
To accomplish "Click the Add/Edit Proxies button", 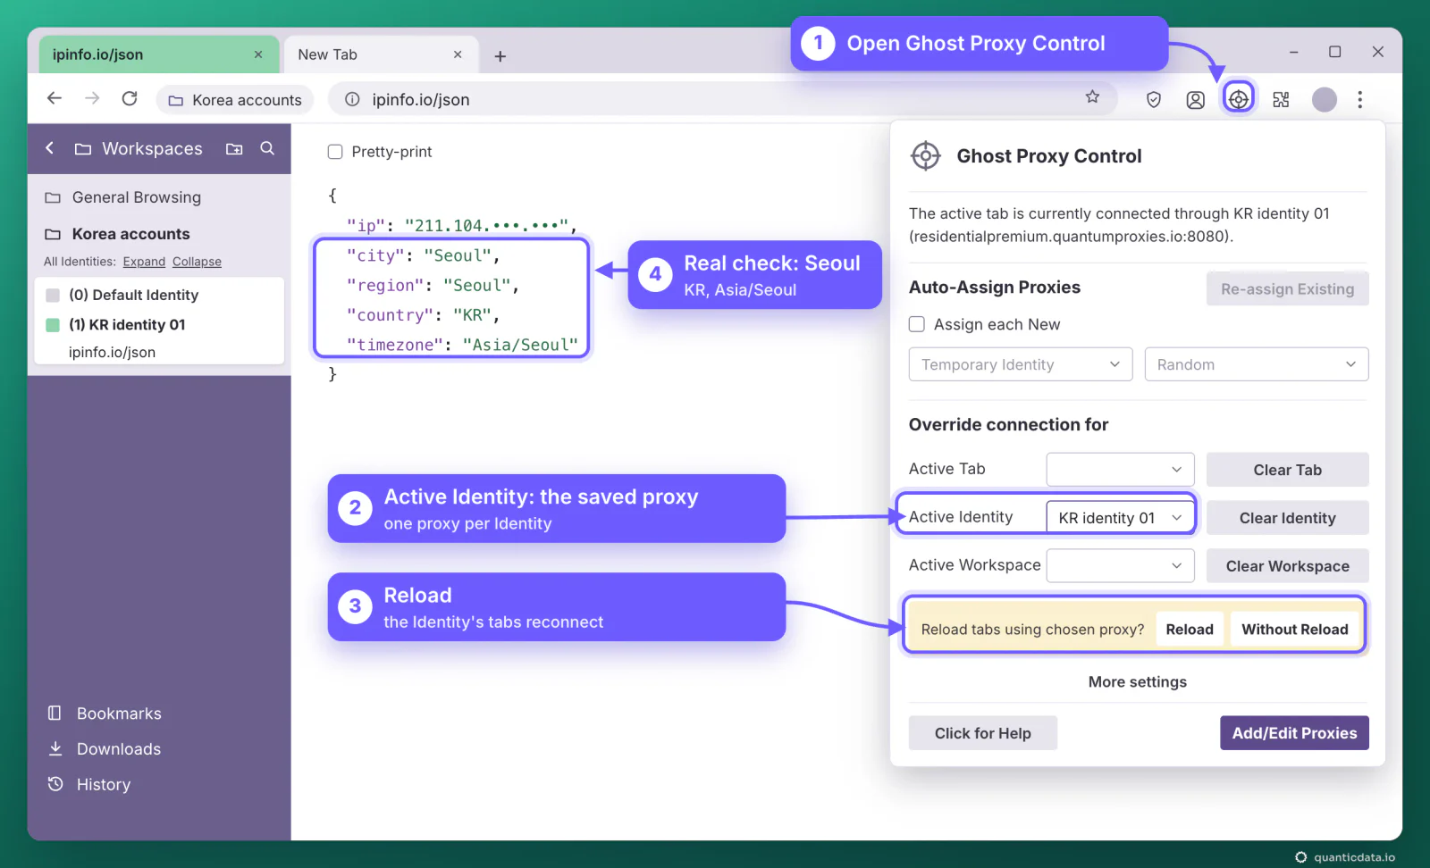I will [x=1294, y=733].
